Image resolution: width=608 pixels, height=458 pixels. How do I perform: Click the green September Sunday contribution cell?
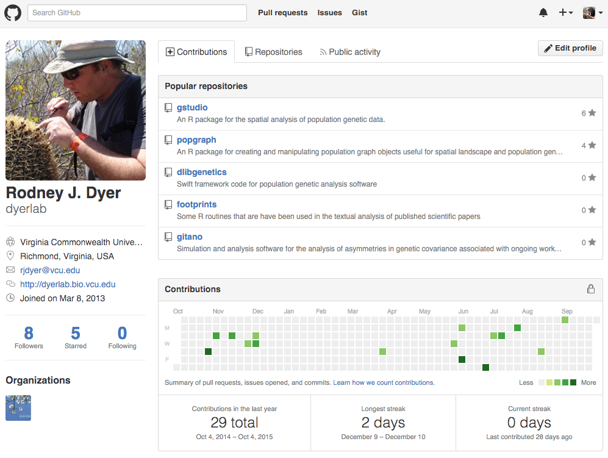click(x=565, y=320)
